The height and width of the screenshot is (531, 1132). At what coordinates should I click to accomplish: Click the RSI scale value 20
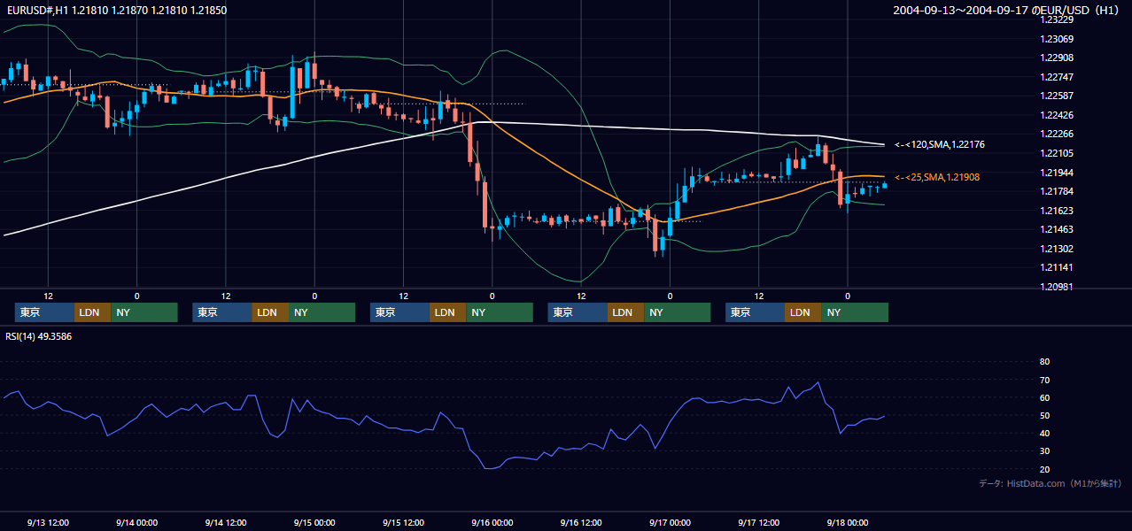pos(1044,469)
